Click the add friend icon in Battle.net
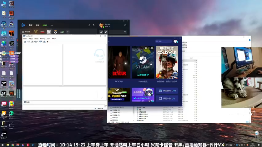The height and width of the screenshot is (147, 262). [x=101, y=32]
